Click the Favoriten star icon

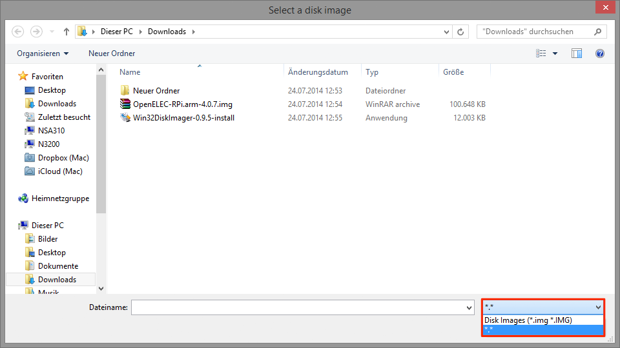pyautogui.click(x=23, y=76)
